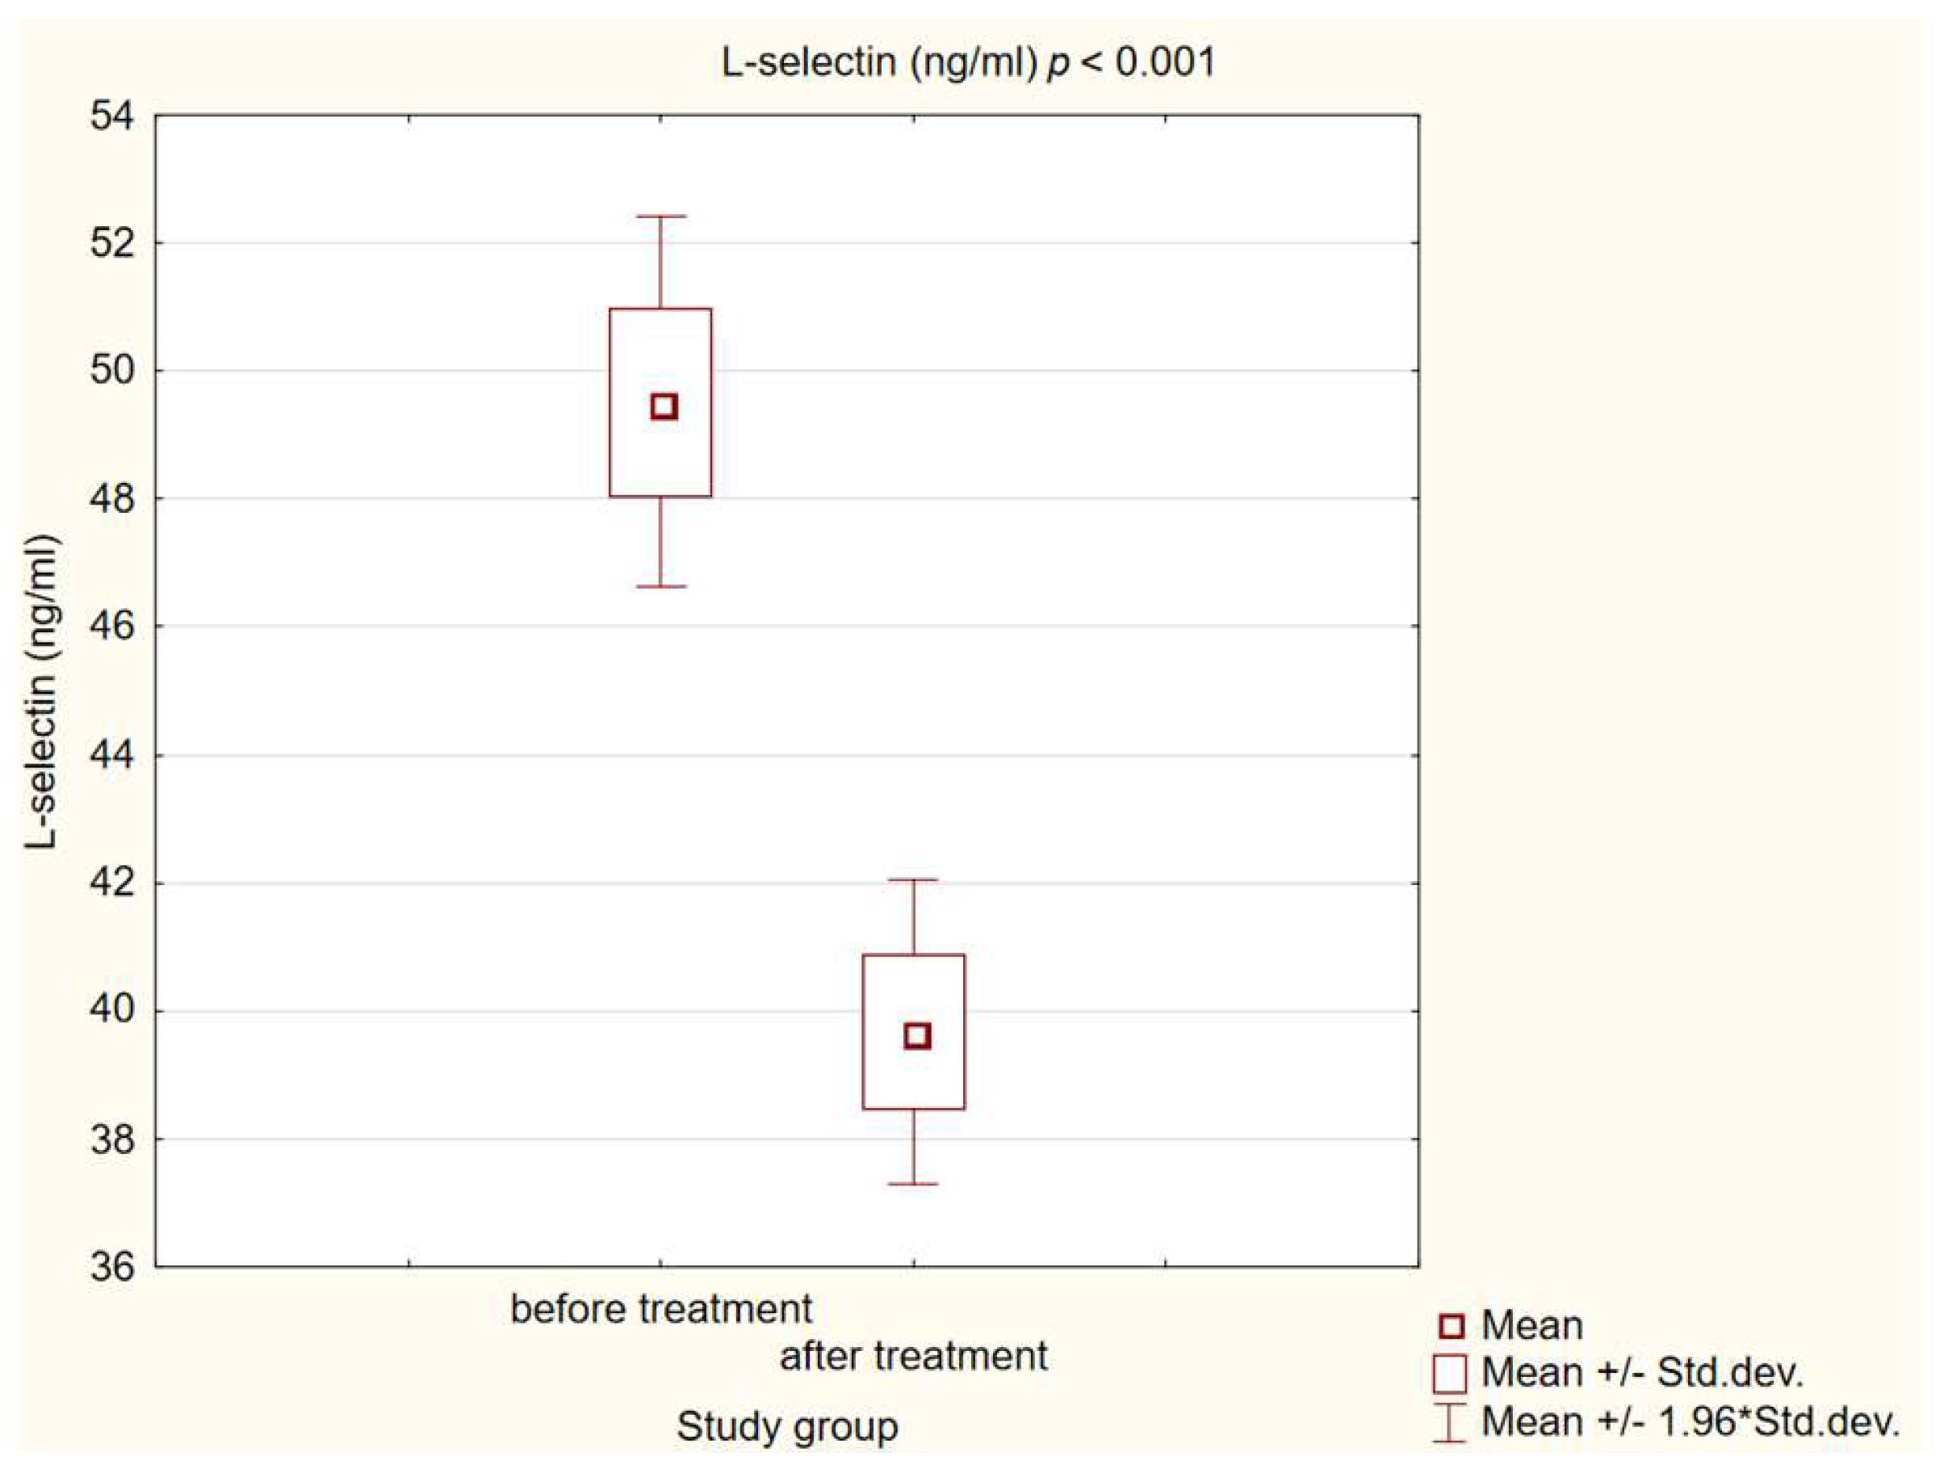The height and width of the screenshot is (1477, 1944).
Task: Click the 1.96*Std.dev. whisker icon in legend
Action: click(x=1449, y=1423)
